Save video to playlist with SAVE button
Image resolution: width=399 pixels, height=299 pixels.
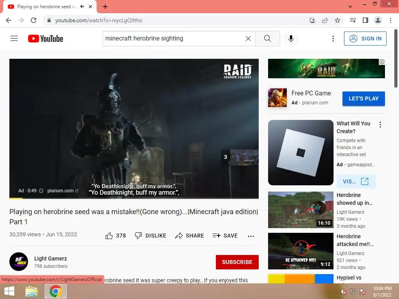click(x=225, y=236)
